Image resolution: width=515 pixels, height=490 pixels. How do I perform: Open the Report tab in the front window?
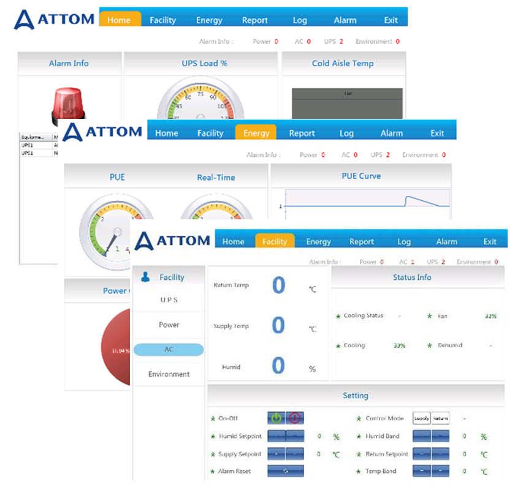(361, 241)
